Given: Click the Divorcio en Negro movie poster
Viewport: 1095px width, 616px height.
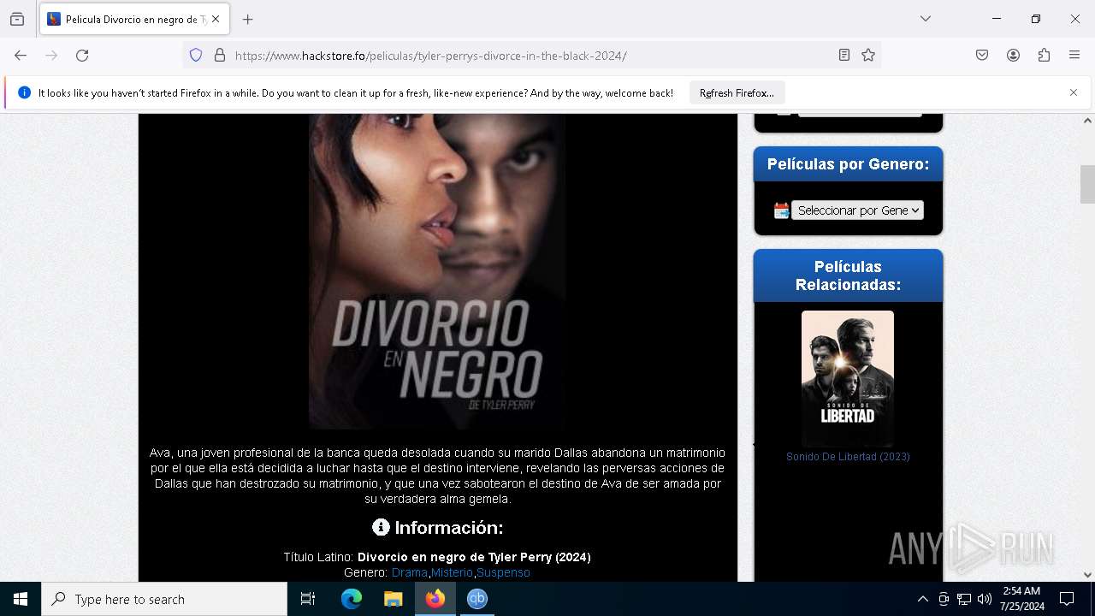Looking at the screenshot, I should pyautogui.click(x=437, y=271).
